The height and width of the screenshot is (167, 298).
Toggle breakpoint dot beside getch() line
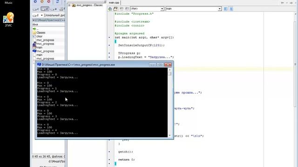[x=109, y=152]
